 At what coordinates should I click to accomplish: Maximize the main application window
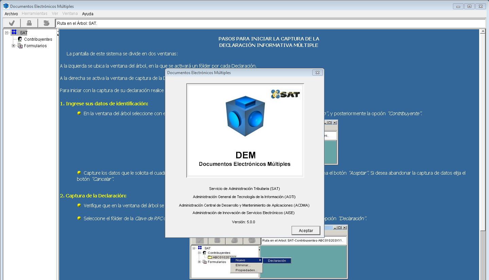(469, 6)
